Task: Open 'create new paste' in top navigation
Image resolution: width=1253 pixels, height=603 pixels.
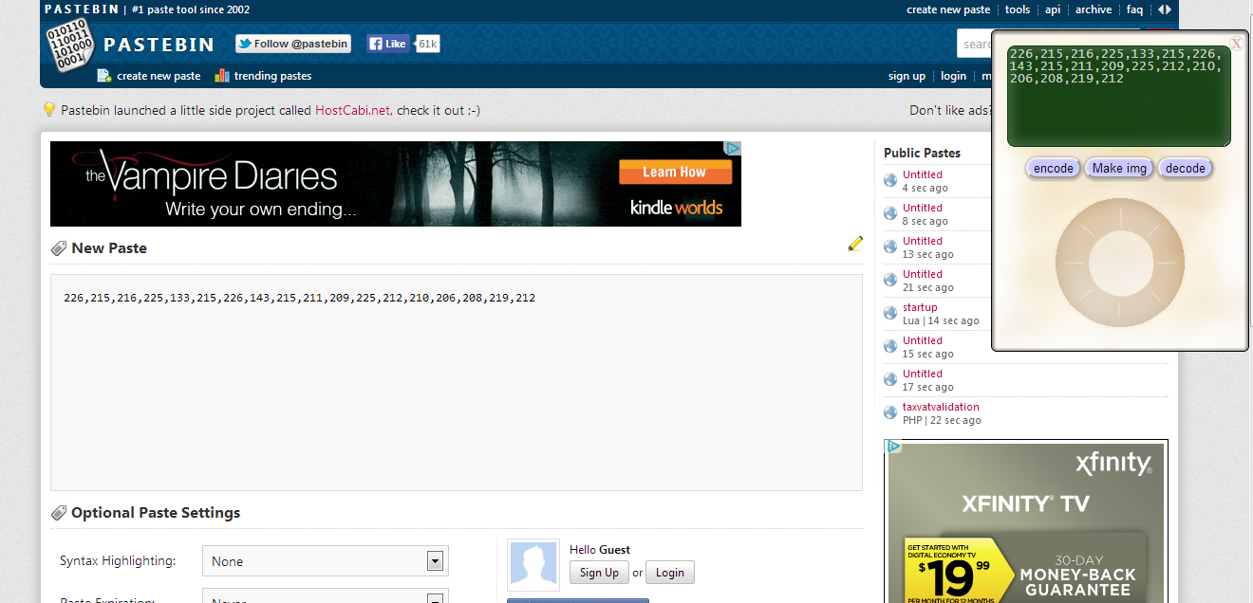Action: (x=948, y=9)
